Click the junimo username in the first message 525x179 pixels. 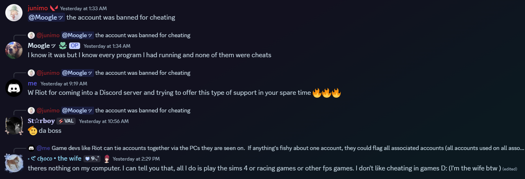point(37,8)
